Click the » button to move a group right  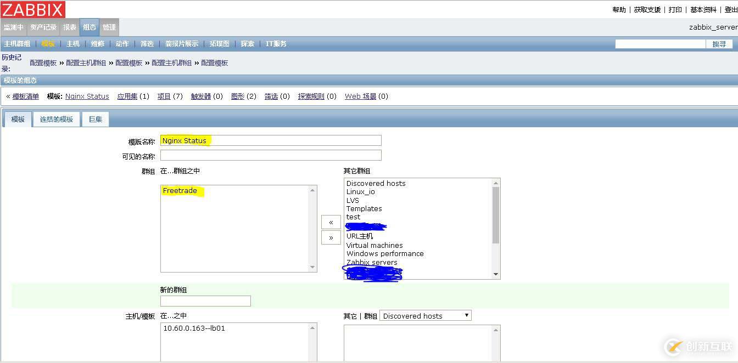tap(331, 237)
